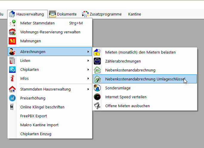Click the Mieter Stammdaten people icon

click(x=12, y=23)
